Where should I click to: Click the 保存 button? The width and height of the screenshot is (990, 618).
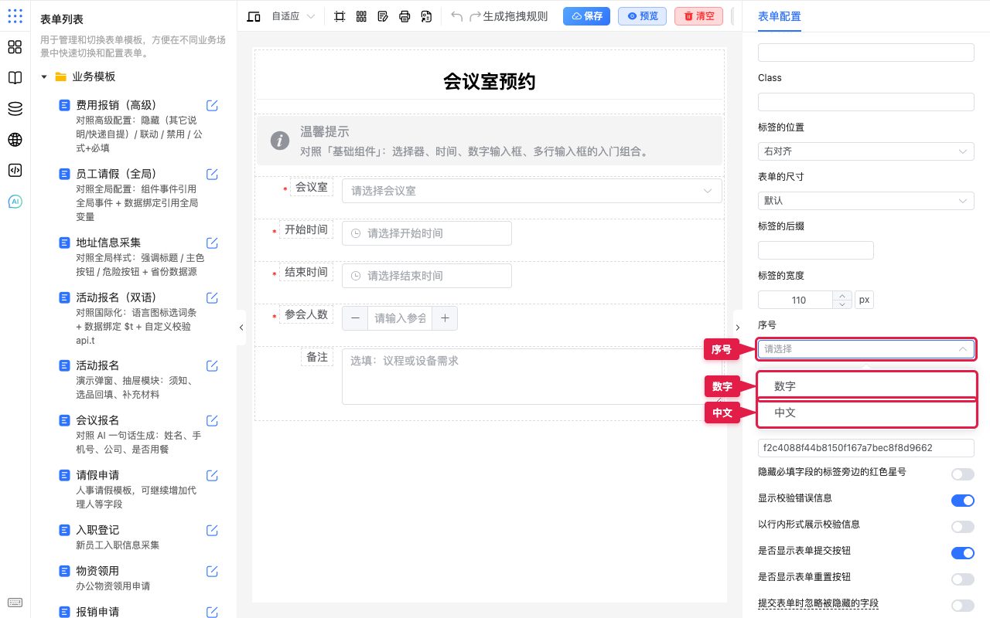(x=586, y=16)
